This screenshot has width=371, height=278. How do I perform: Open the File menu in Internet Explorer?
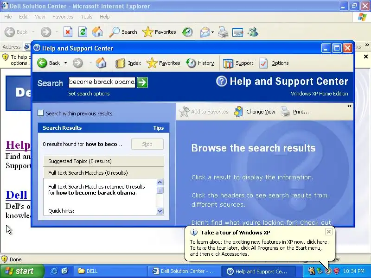click(8, 17)
